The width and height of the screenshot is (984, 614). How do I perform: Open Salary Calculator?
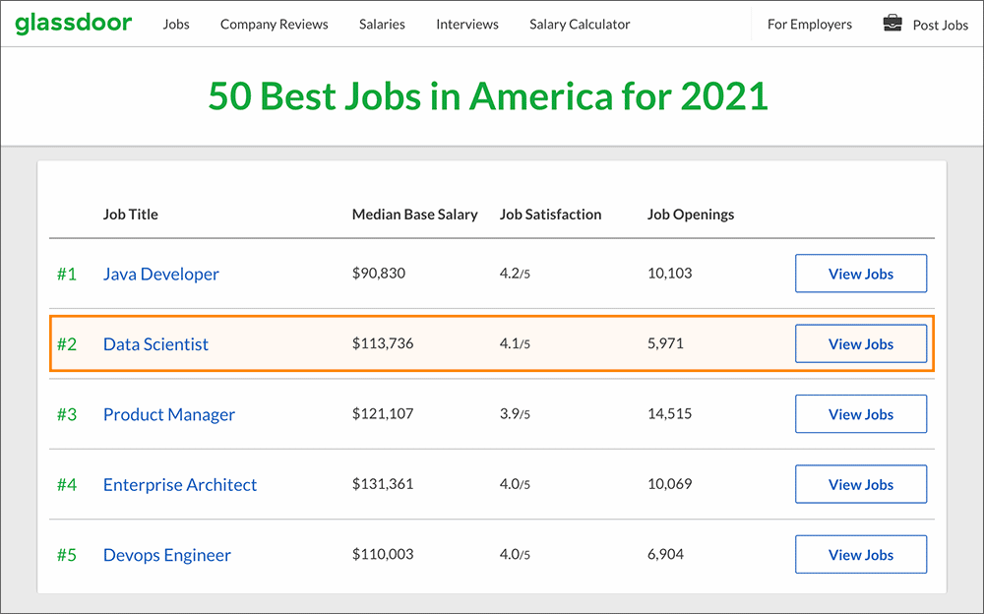coord(580,24)
